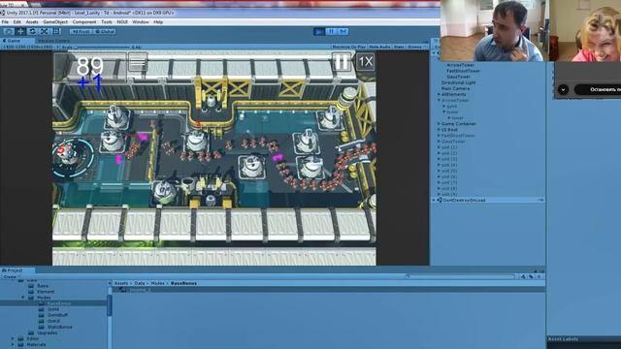Open the Gizmos dropdown
The height and width of the screenshot is (349, 621).
tap(415, 48)
